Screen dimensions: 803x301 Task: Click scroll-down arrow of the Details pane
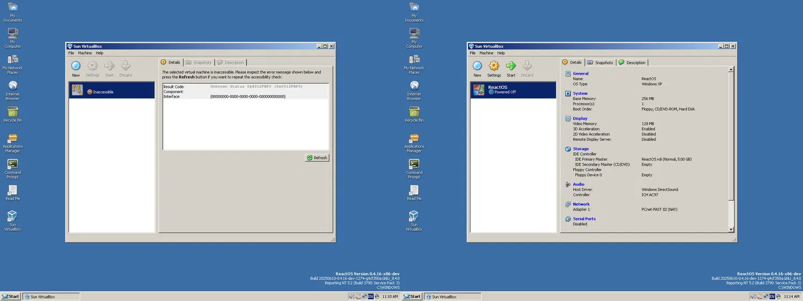pos(731,229)
